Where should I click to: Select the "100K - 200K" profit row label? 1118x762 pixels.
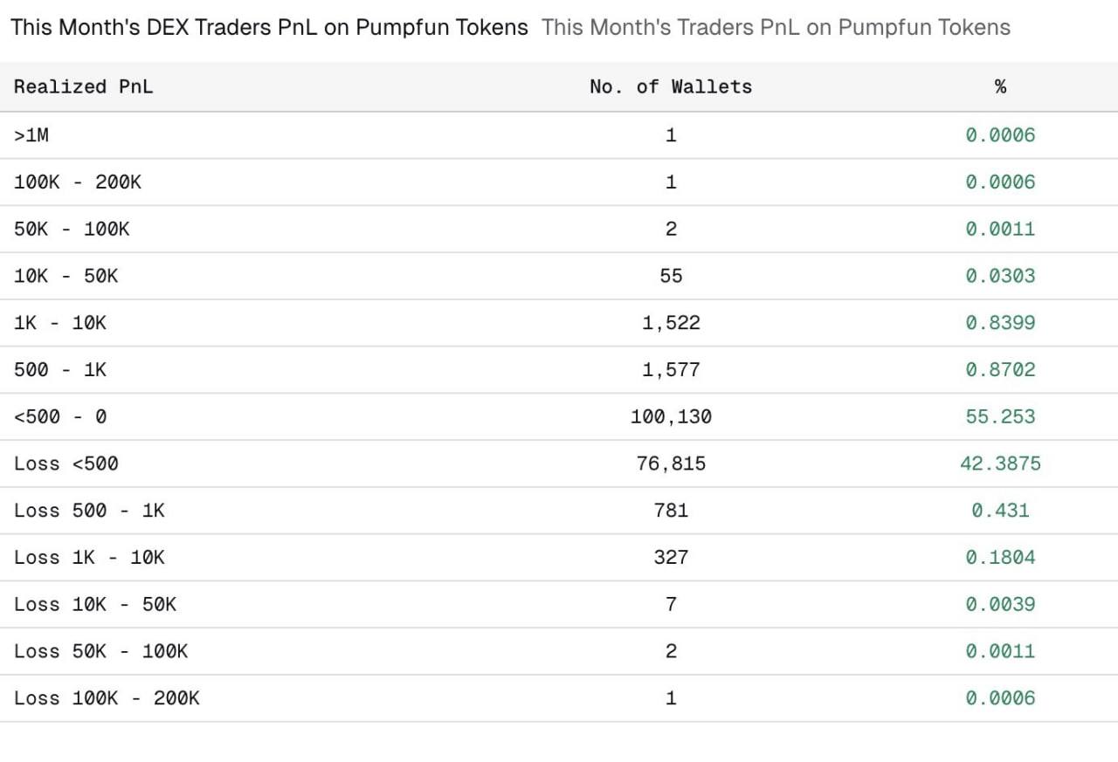click(78, 182)
